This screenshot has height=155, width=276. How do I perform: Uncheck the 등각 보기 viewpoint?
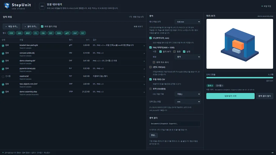[x=161, y=52]
